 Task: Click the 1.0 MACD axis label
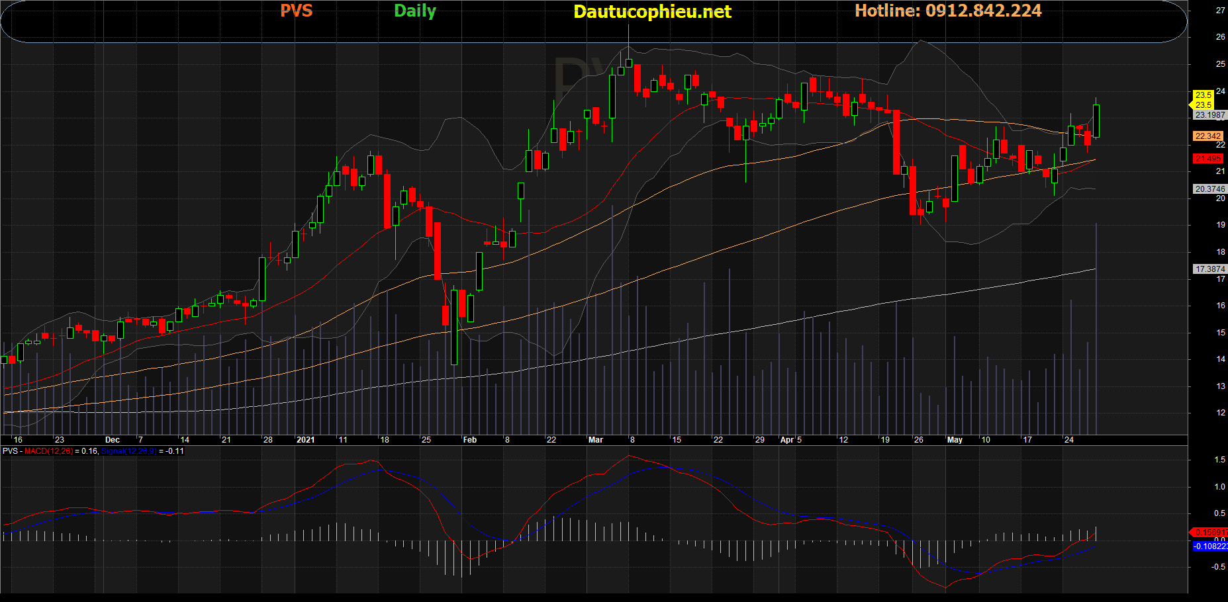tap(1219, 487)
